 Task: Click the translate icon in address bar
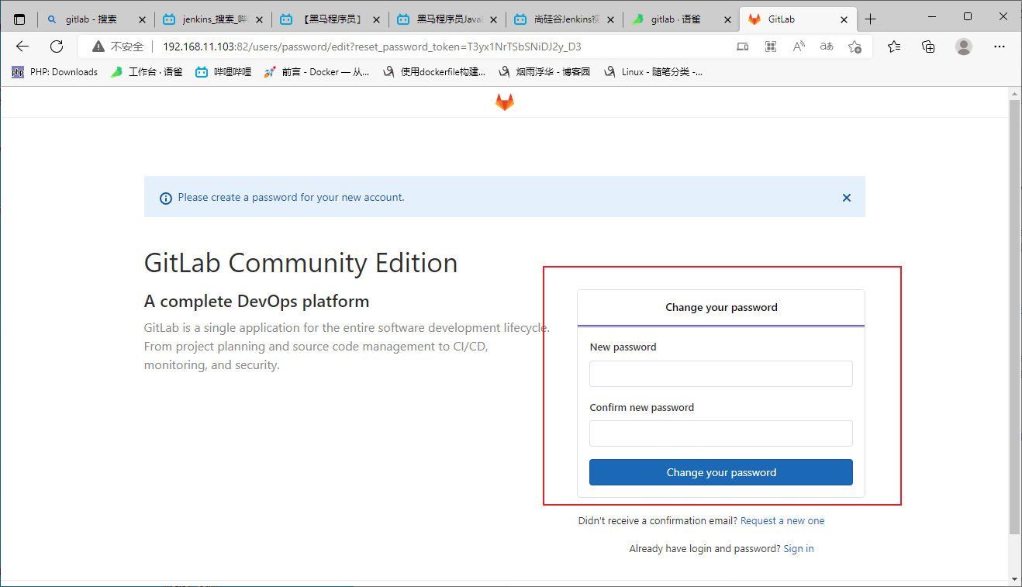pos(827,47)
